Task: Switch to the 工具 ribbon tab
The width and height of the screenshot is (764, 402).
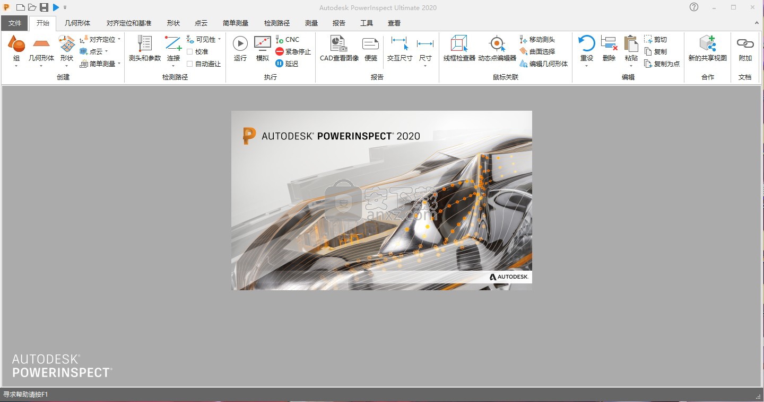Action: tap(367, 23)
